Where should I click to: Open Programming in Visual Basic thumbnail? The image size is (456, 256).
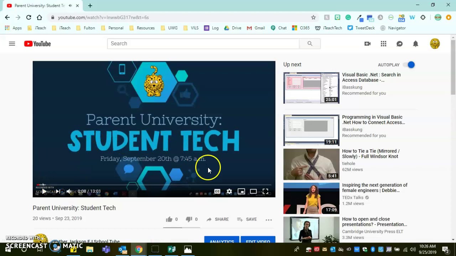tap(311, 130)
